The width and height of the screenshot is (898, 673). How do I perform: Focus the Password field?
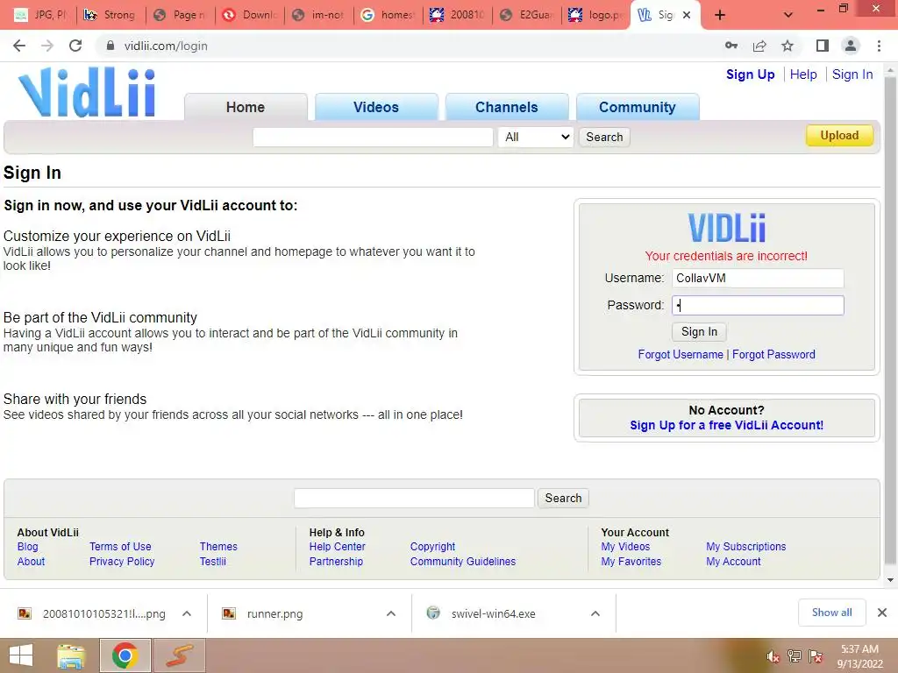758,306
